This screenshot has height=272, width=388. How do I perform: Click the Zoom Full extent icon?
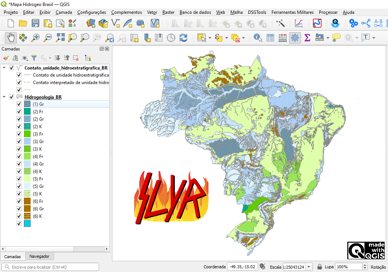click(x=60, y=38)
